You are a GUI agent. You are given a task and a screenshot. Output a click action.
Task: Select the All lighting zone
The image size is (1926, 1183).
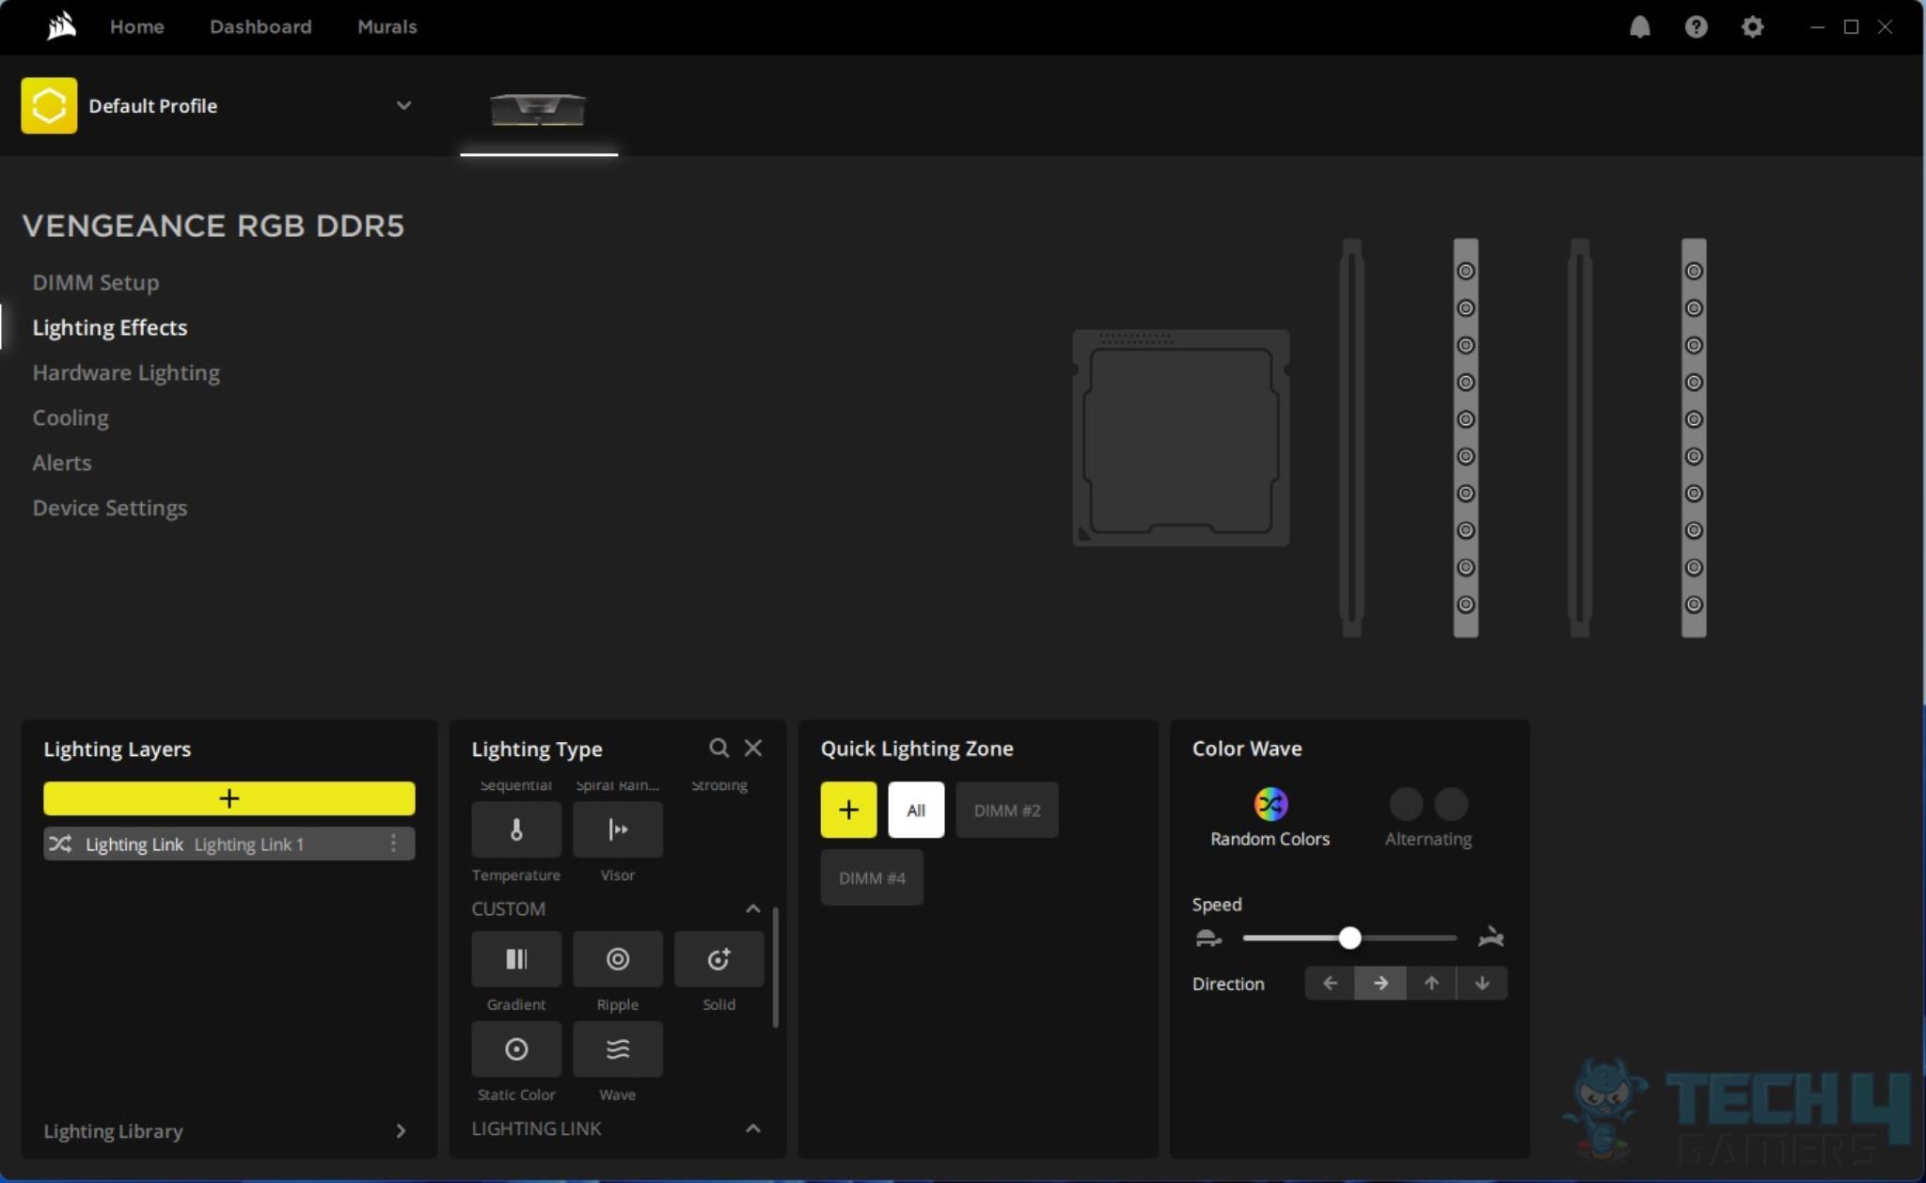916,810
